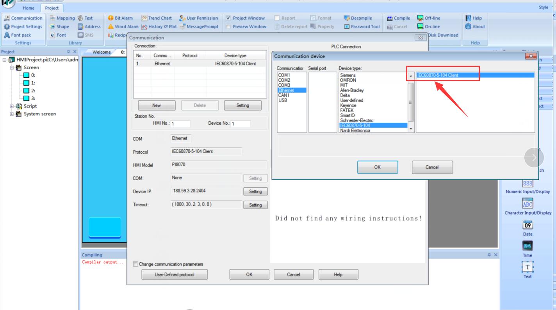This screenshot has width=556, height=310.
Task: Confirm Communication device dialog with OK
Action: coord(378,167)
